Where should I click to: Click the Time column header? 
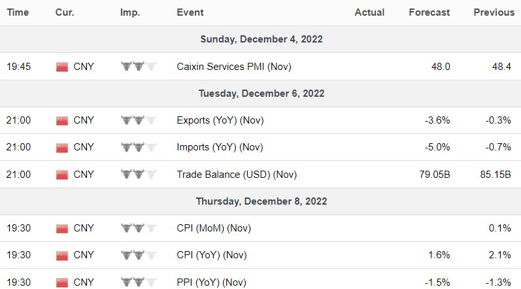coord(17,12)
